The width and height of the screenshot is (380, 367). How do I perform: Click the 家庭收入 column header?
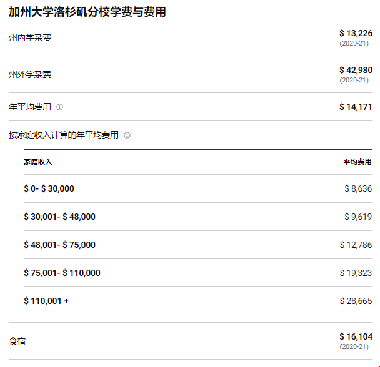pos(37,162)
